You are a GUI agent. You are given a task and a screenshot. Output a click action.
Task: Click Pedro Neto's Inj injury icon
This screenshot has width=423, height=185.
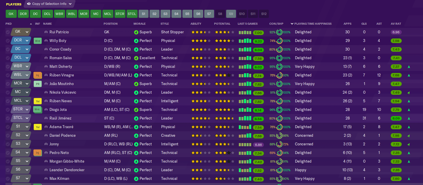pos(38,153)
